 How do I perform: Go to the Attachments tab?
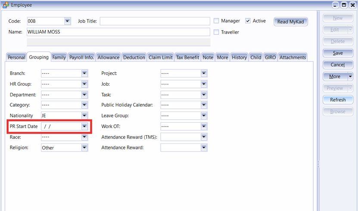point(293,57)
